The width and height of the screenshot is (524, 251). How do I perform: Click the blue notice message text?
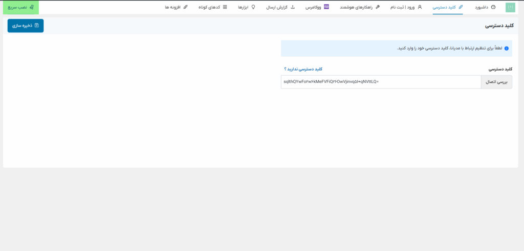coord(449,49)
